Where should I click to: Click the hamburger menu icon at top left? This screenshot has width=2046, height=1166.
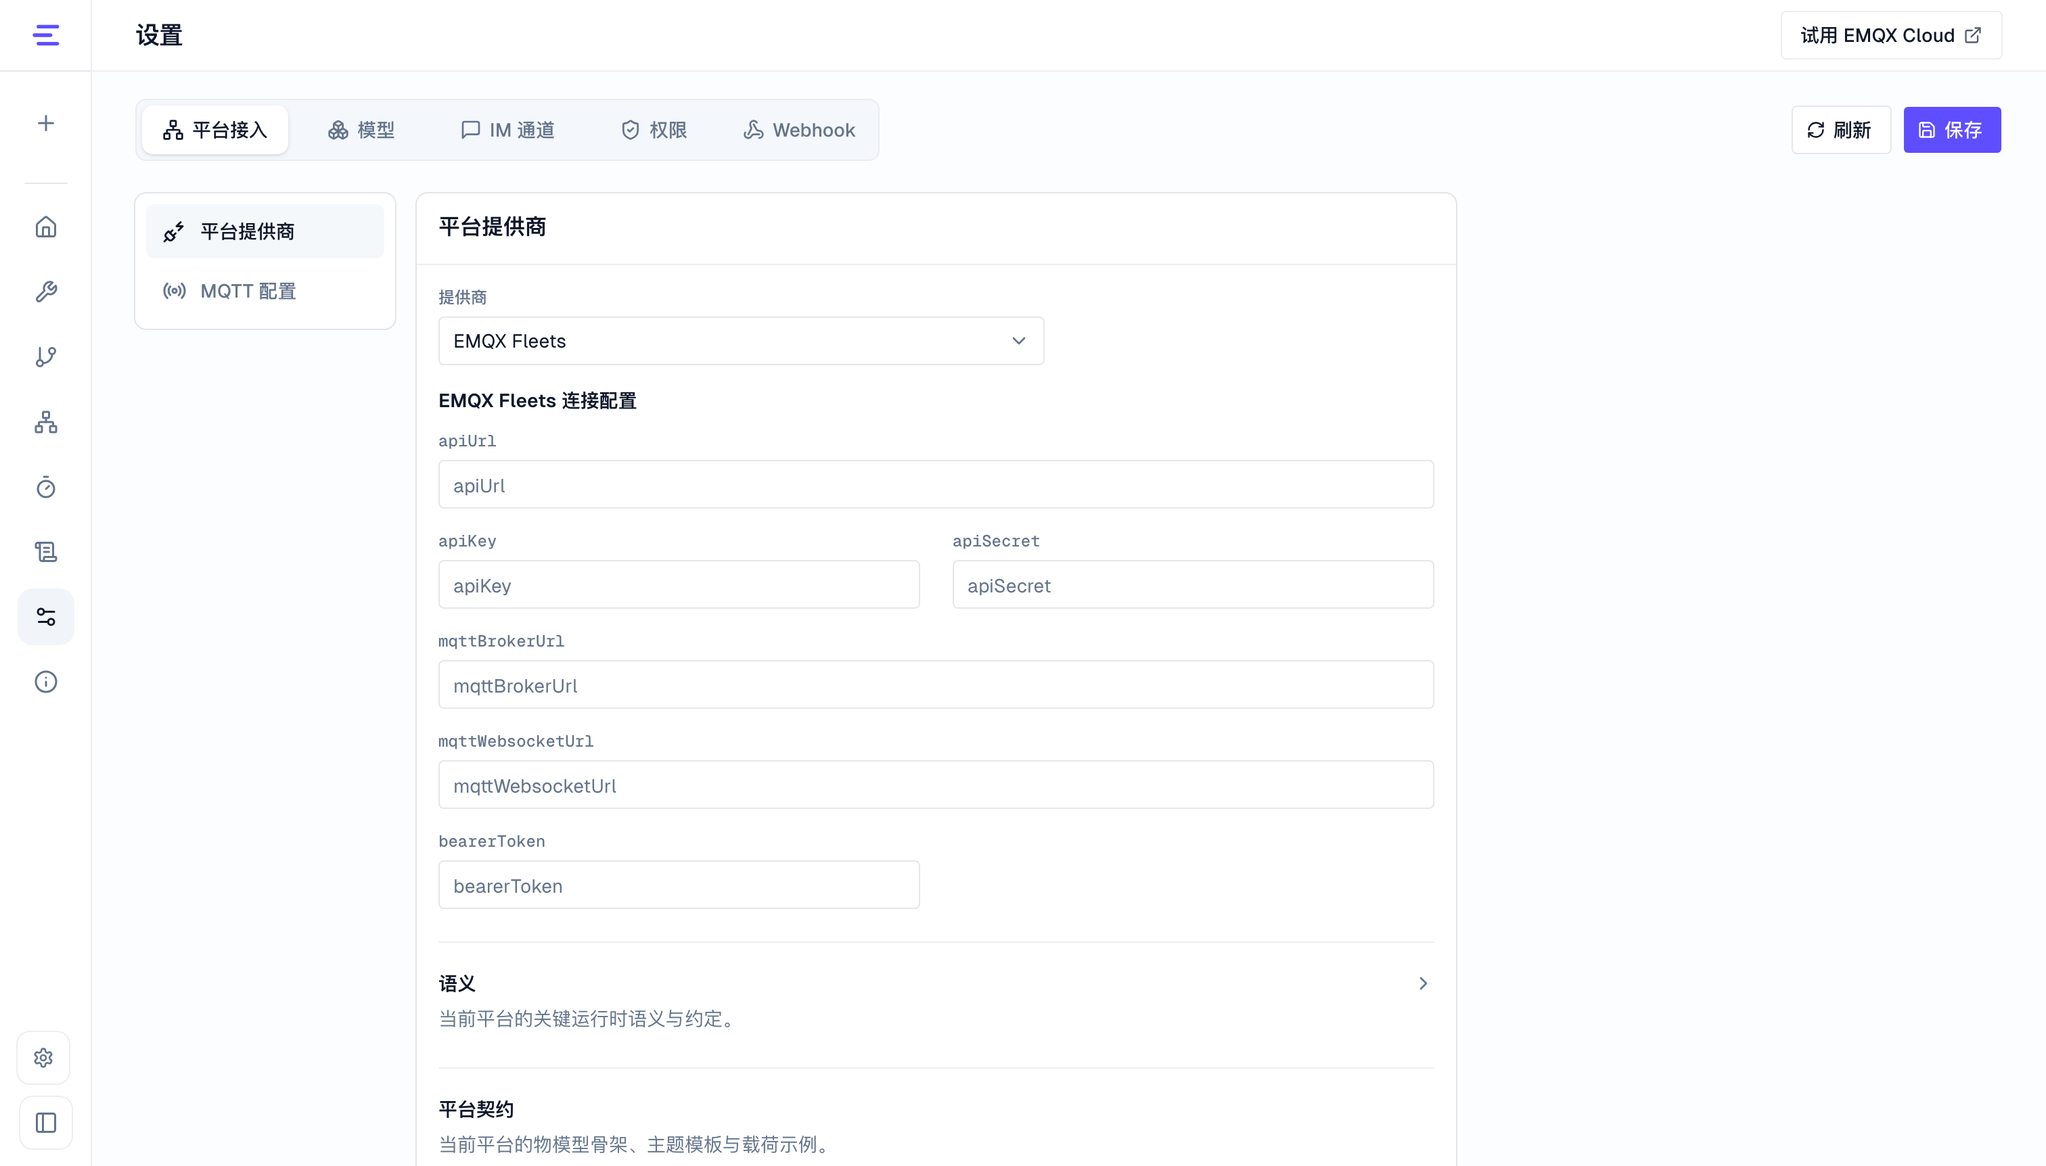[45, 35]
